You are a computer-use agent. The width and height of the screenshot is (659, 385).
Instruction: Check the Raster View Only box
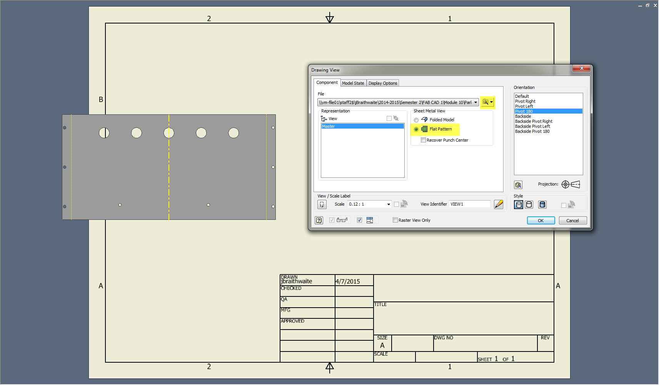tap(395, 220)
